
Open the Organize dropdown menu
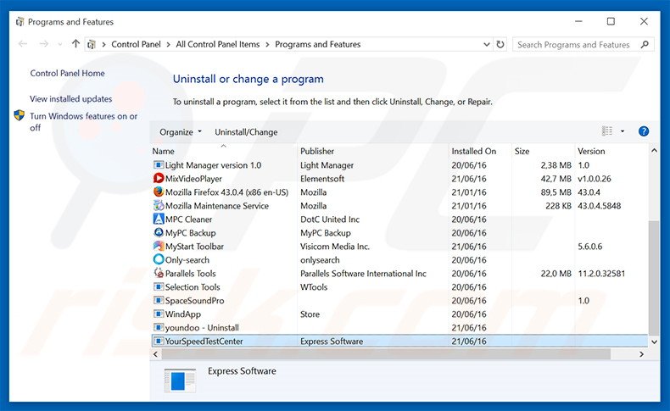181,132
